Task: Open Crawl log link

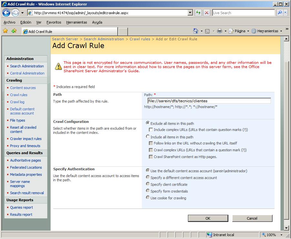Action: [17, 102]
